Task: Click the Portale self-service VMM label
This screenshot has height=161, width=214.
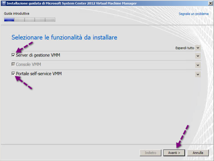Action: click(39, 74)
